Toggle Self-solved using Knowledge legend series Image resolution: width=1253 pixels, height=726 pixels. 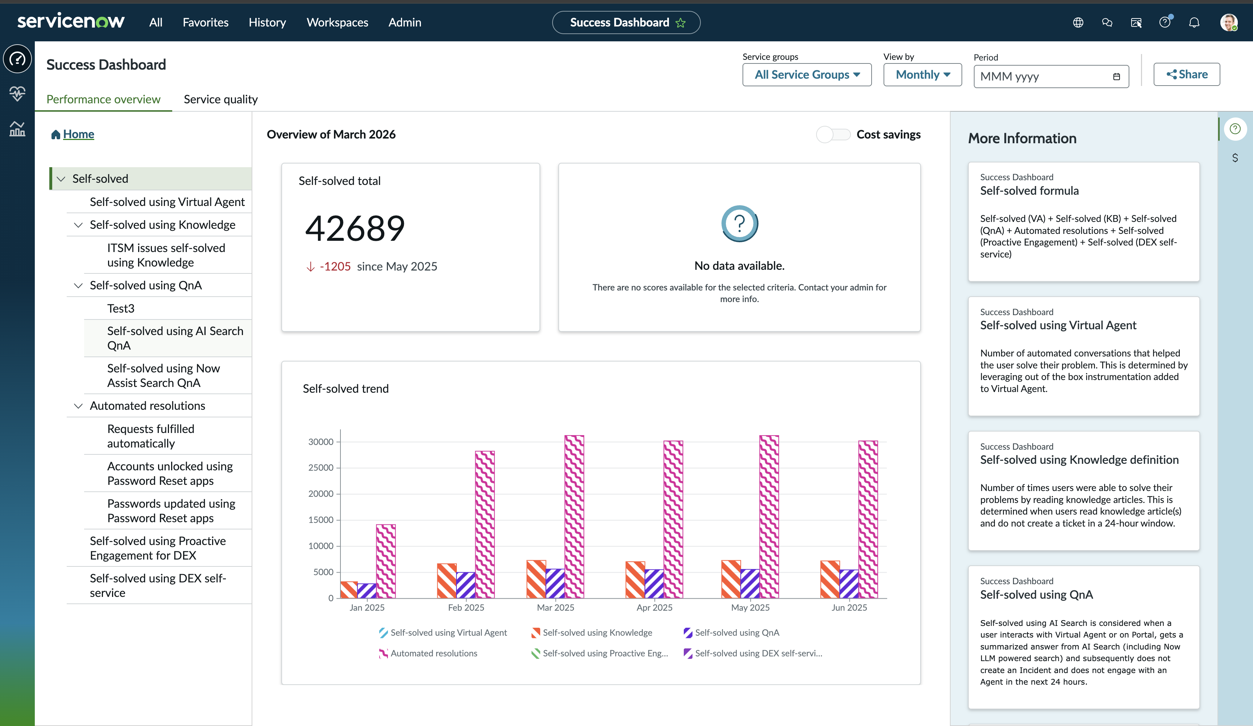[592, 632]
